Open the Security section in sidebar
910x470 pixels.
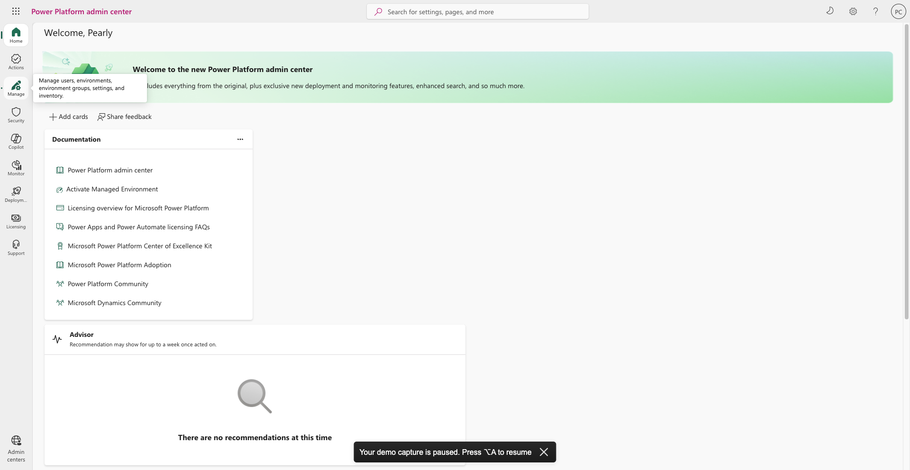(x=16, y=115)
